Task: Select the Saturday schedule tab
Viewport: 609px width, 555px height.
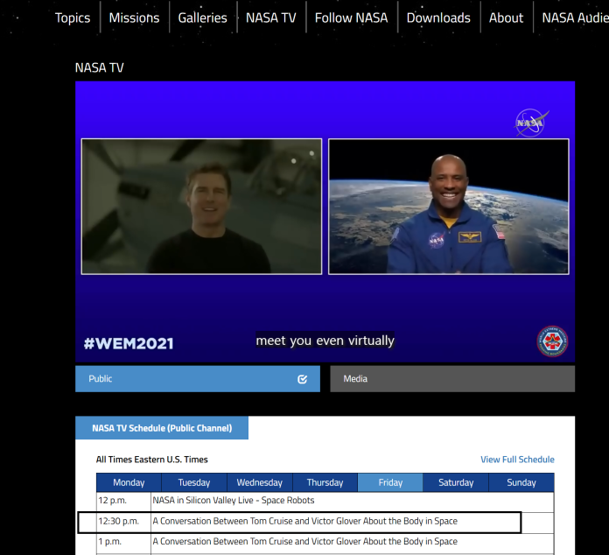Action: (x=456, y=482)
